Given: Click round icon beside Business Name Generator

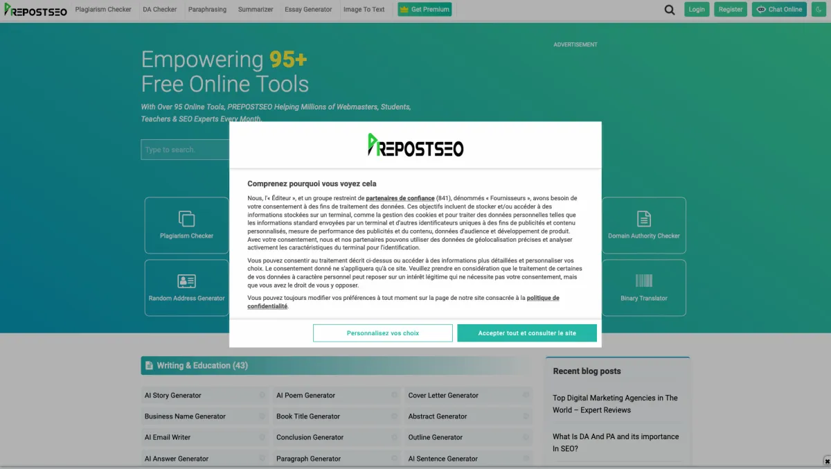Looking at the screenshot, I should click(x=262, y=416).
